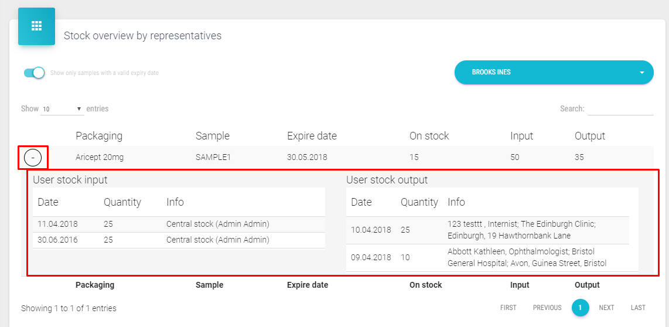The image size is (669, 327).
Task: Sort by Input column header
Action: point(521,136)
